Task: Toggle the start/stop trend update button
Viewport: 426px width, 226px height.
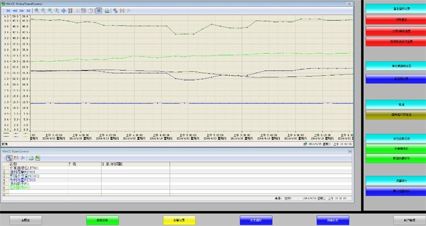Action: pos(99,10)
